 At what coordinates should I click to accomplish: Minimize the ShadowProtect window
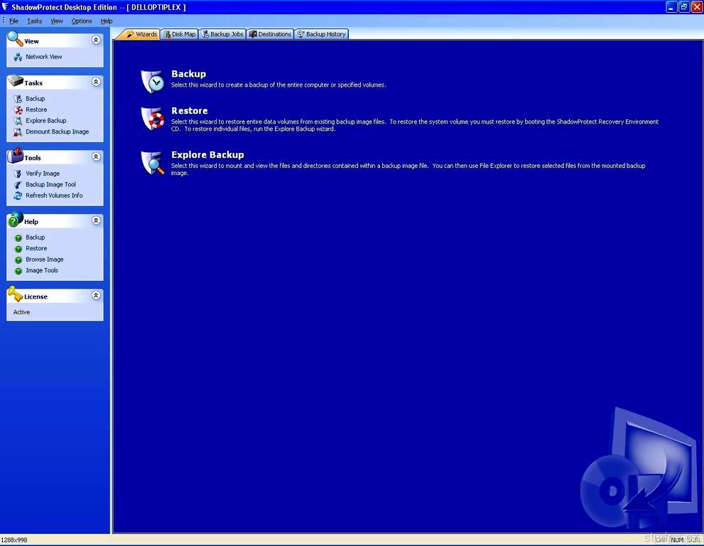click(x=671, y=6)
